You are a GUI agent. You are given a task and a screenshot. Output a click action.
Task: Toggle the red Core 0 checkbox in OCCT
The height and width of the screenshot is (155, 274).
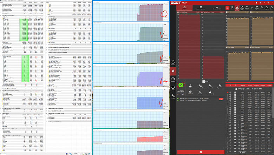(x=227, y=92)
